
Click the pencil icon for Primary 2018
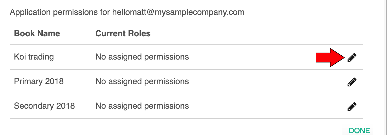pos(352,82)
